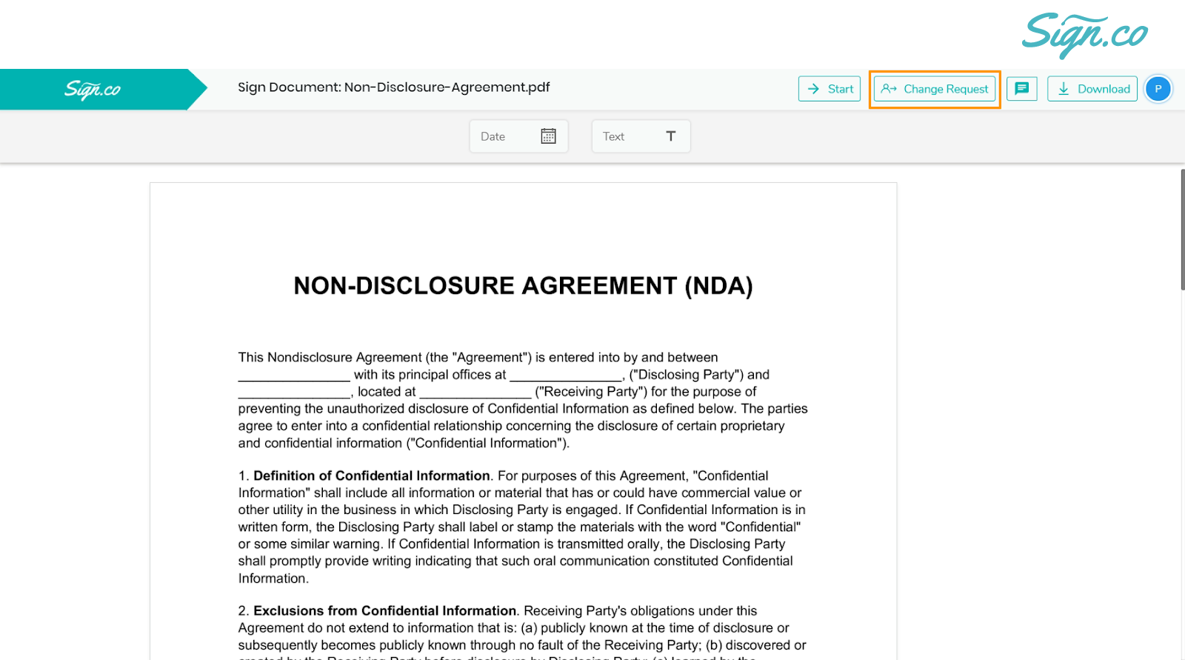The image size is (1185, 660).
Task: Click the blank line before 'with its principal offices'
Action: pyautogui.click(x=294, y=376)
